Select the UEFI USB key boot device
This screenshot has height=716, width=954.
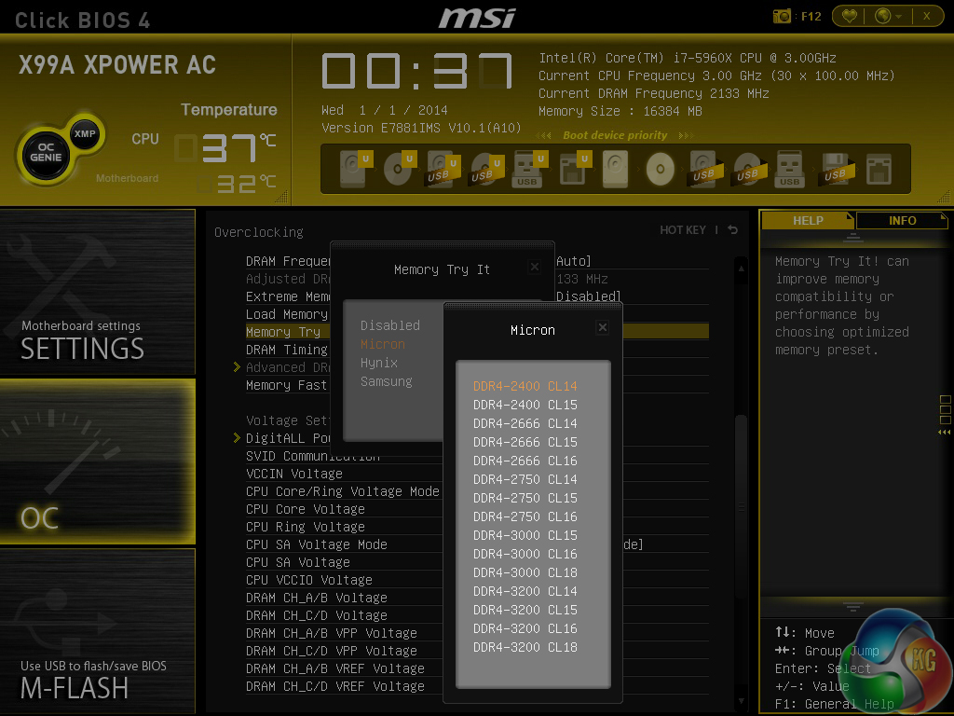tap(529, 169)
